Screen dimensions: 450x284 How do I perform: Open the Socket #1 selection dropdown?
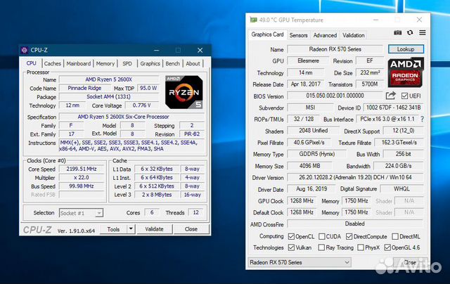pyautogui.click(x=82, y=213)
